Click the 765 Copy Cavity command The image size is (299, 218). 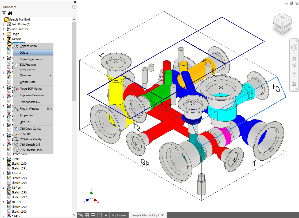(x=30, y=129)
